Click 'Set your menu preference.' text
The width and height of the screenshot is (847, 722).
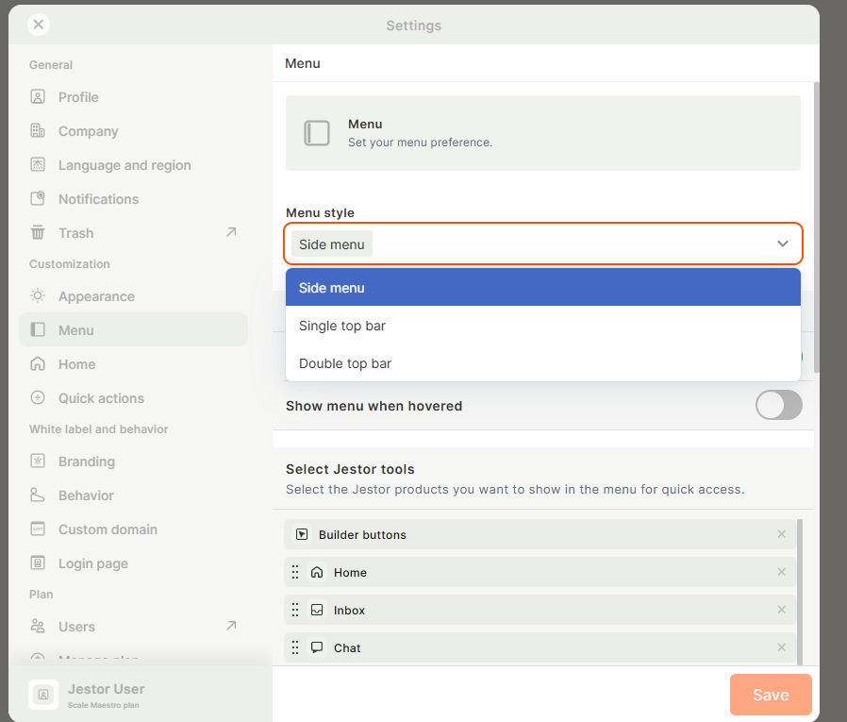pos(420,143)
